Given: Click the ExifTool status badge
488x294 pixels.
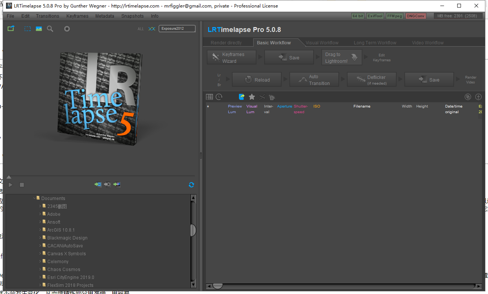Looking at the screenshot, I should click(x=375, y=16).
